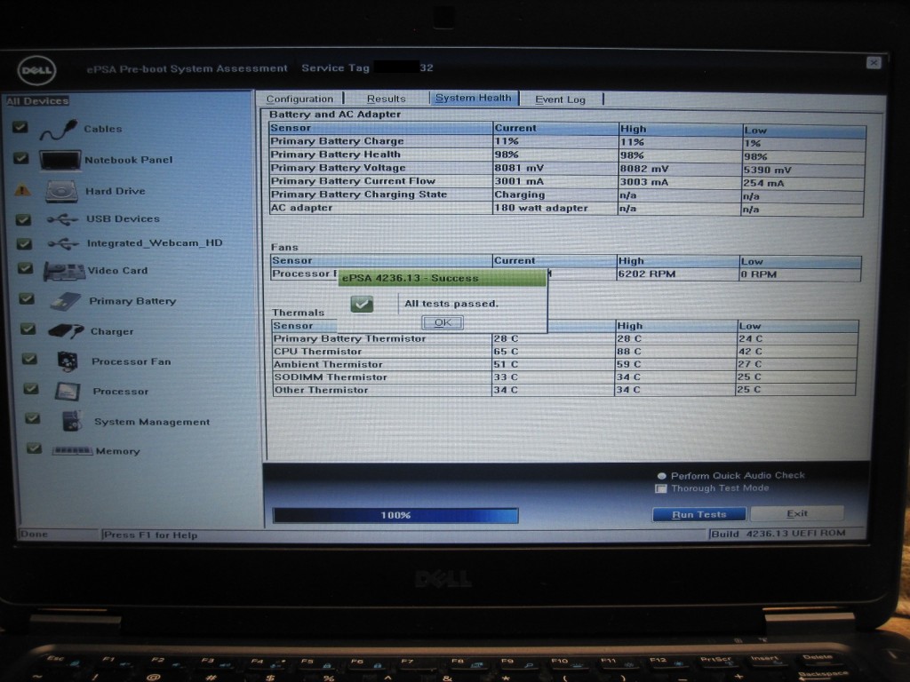Screen dimensions: 910x682
Task: Click the Primary Battery Current Flow sensor
Action: [x=353, y=181]
